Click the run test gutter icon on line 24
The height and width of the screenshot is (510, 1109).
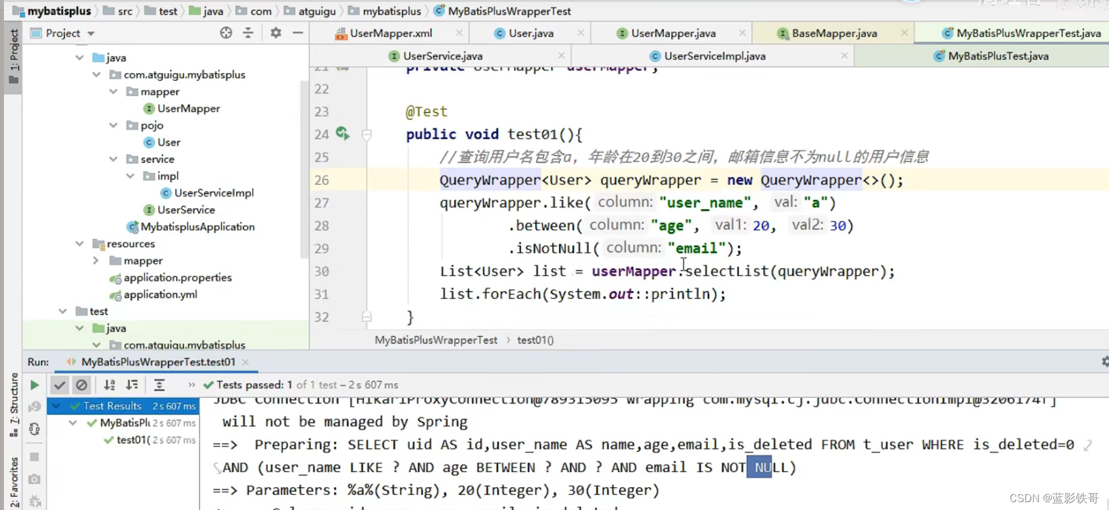342,133
